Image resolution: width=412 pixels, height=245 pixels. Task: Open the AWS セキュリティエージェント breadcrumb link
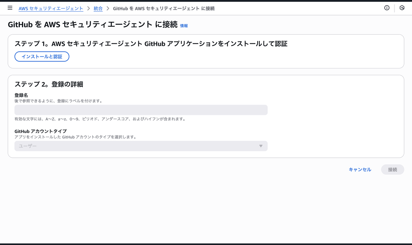point(51,8)
